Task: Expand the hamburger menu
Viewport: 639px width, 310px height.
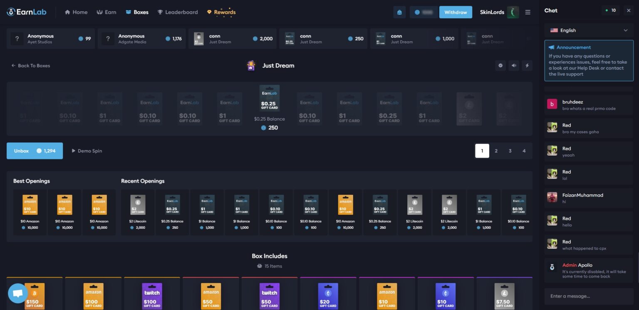Action: tap(528, 12)
